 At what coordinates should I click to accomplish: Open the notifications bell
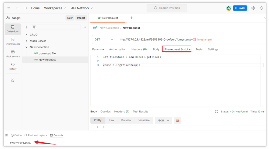[x=261, y=8]
